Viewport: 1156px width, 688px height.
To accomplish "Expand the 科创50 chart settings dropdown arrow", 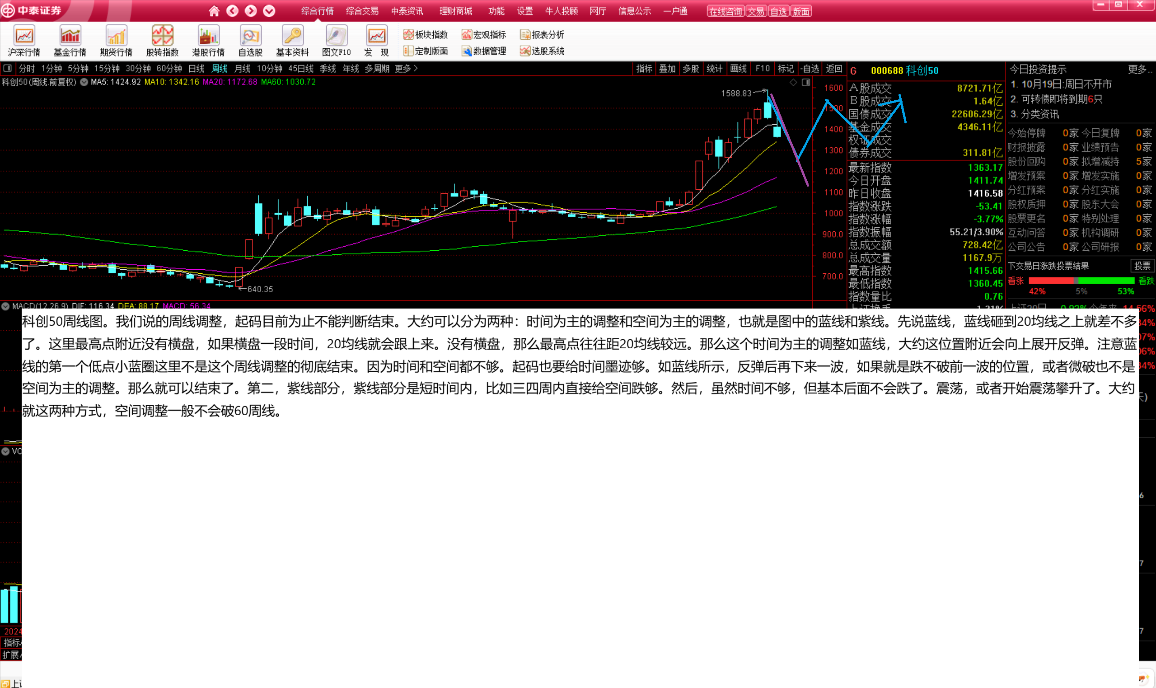I will pyautogui.click(x=84, y=82).
